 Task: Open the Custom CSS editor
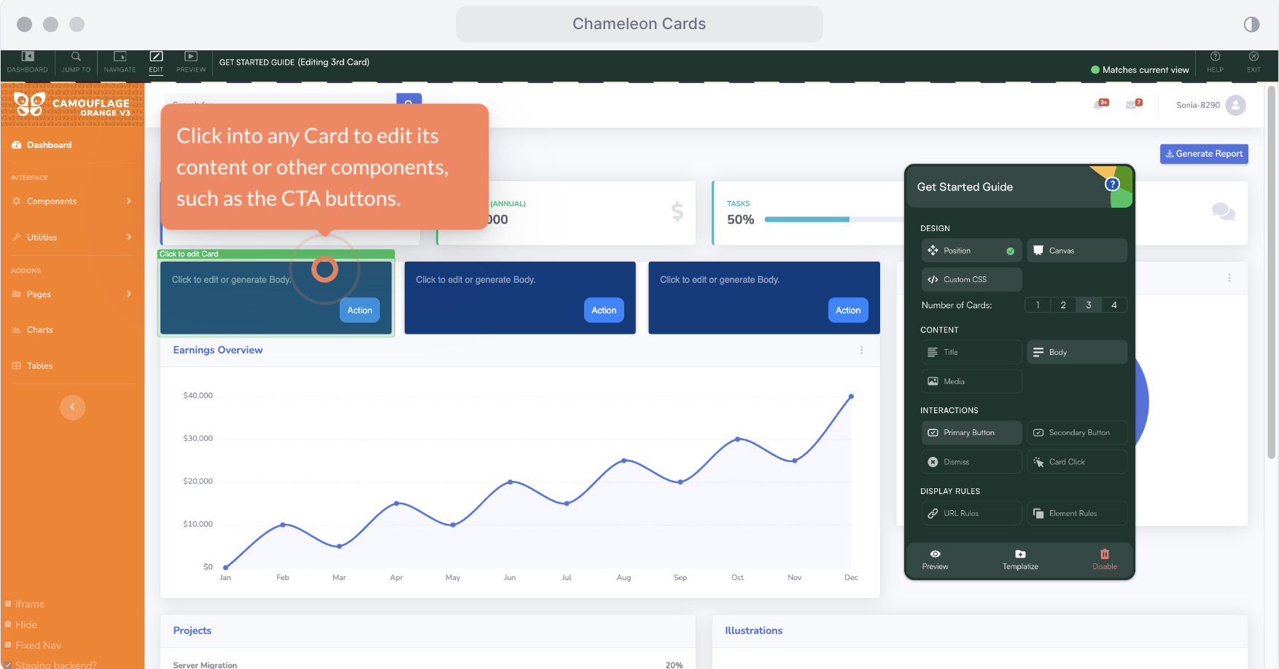(x=971, y=280)
